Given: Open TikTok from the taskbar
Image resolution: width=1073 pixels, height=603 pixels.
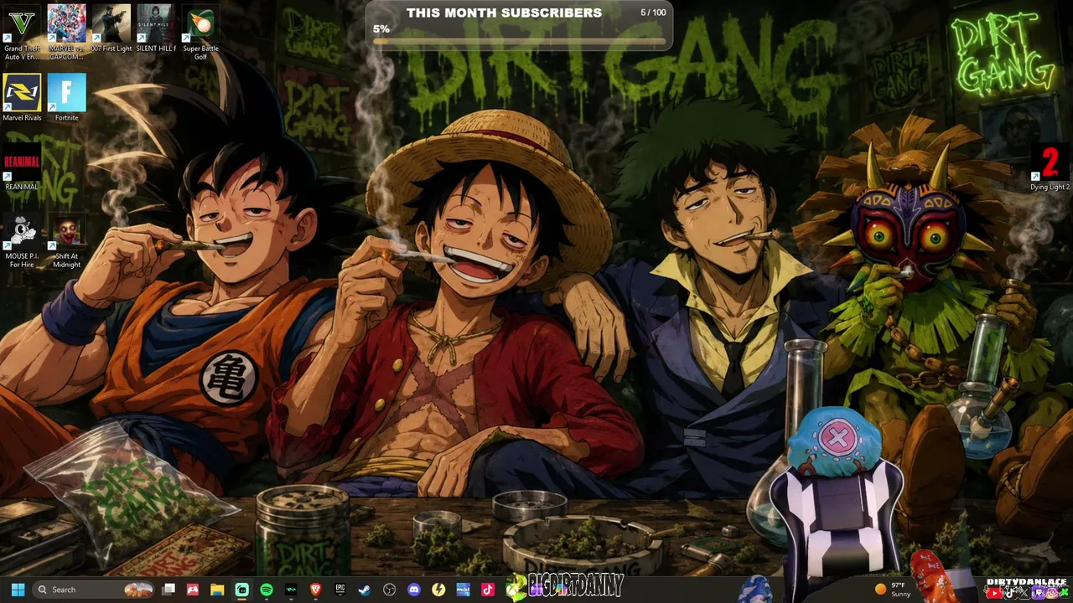Looking at the screenshot, I should coord(488,590).
